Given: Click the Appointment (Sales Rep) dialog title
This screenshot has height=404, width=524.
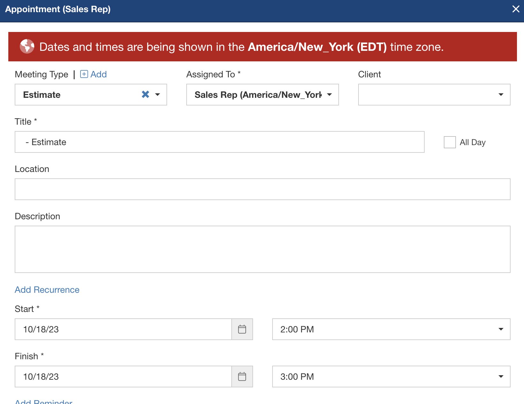Looking at the screenshot, I should click(58, 9).
